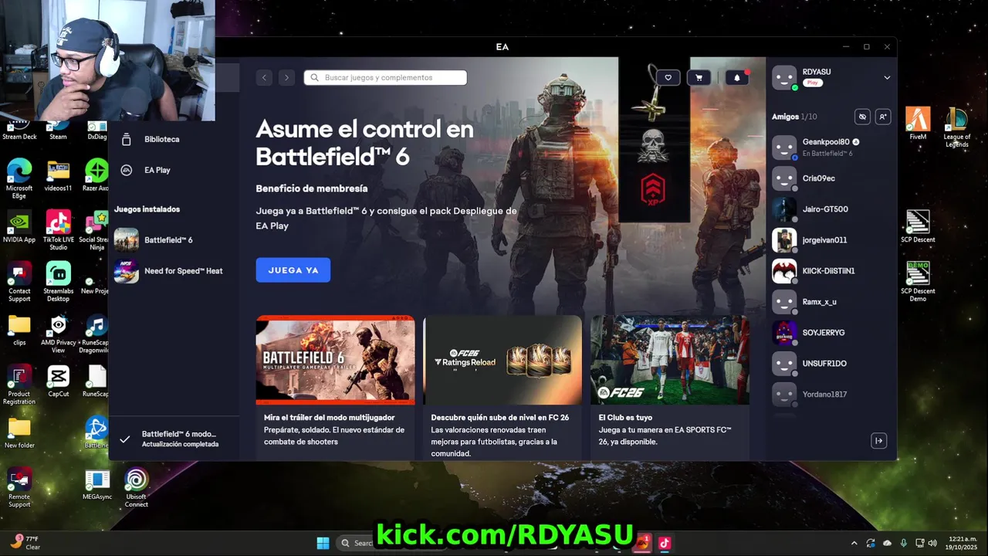Open the Battlefield 6 update completed status
This screenshot has height=556, width=988.
pyautogui.click(x=173, y=439)
